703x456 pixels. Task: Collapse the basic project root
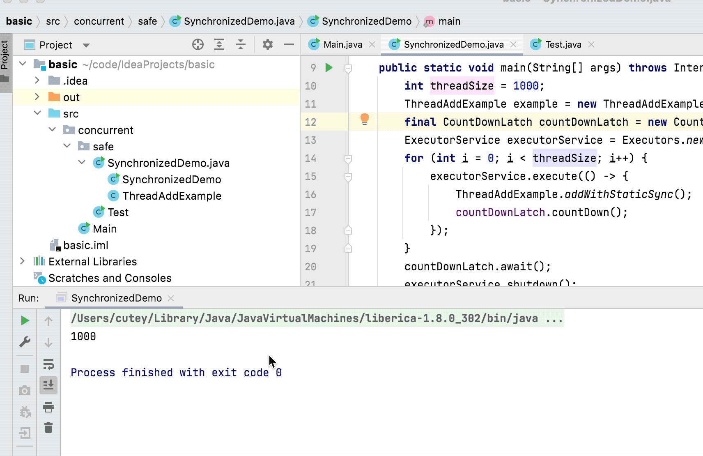23,64
